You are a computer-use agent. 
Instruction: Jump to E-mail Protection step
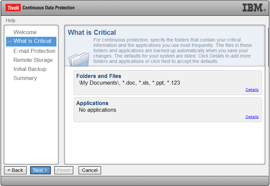[34, 51]
